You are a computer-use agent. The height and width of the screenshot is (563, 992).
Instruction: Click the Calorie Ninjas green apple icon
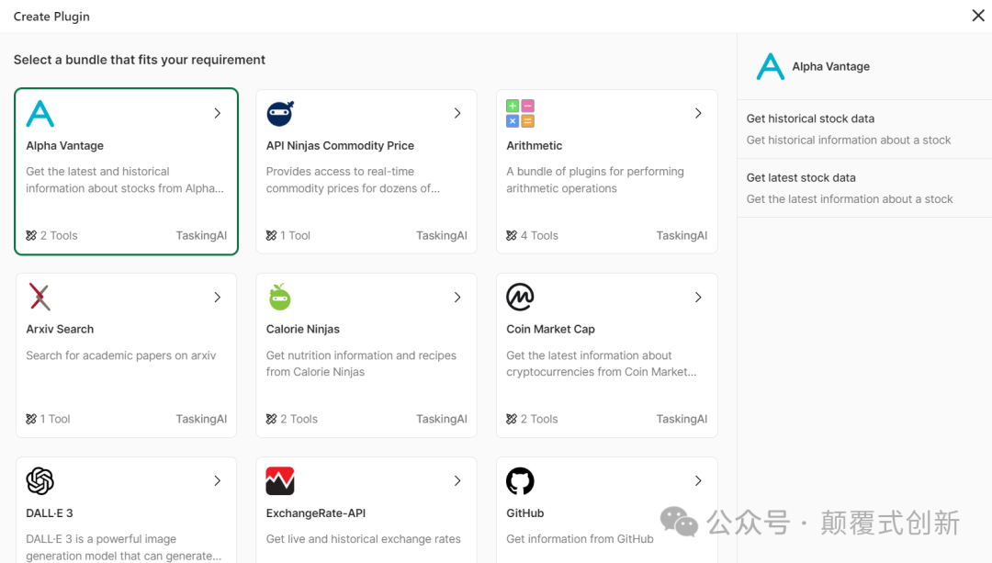(279, 297)
